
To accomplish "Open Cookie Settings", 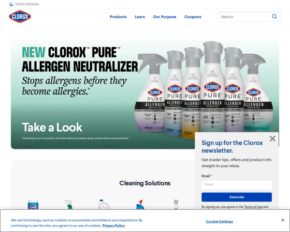I will click(x=219, y=221).
